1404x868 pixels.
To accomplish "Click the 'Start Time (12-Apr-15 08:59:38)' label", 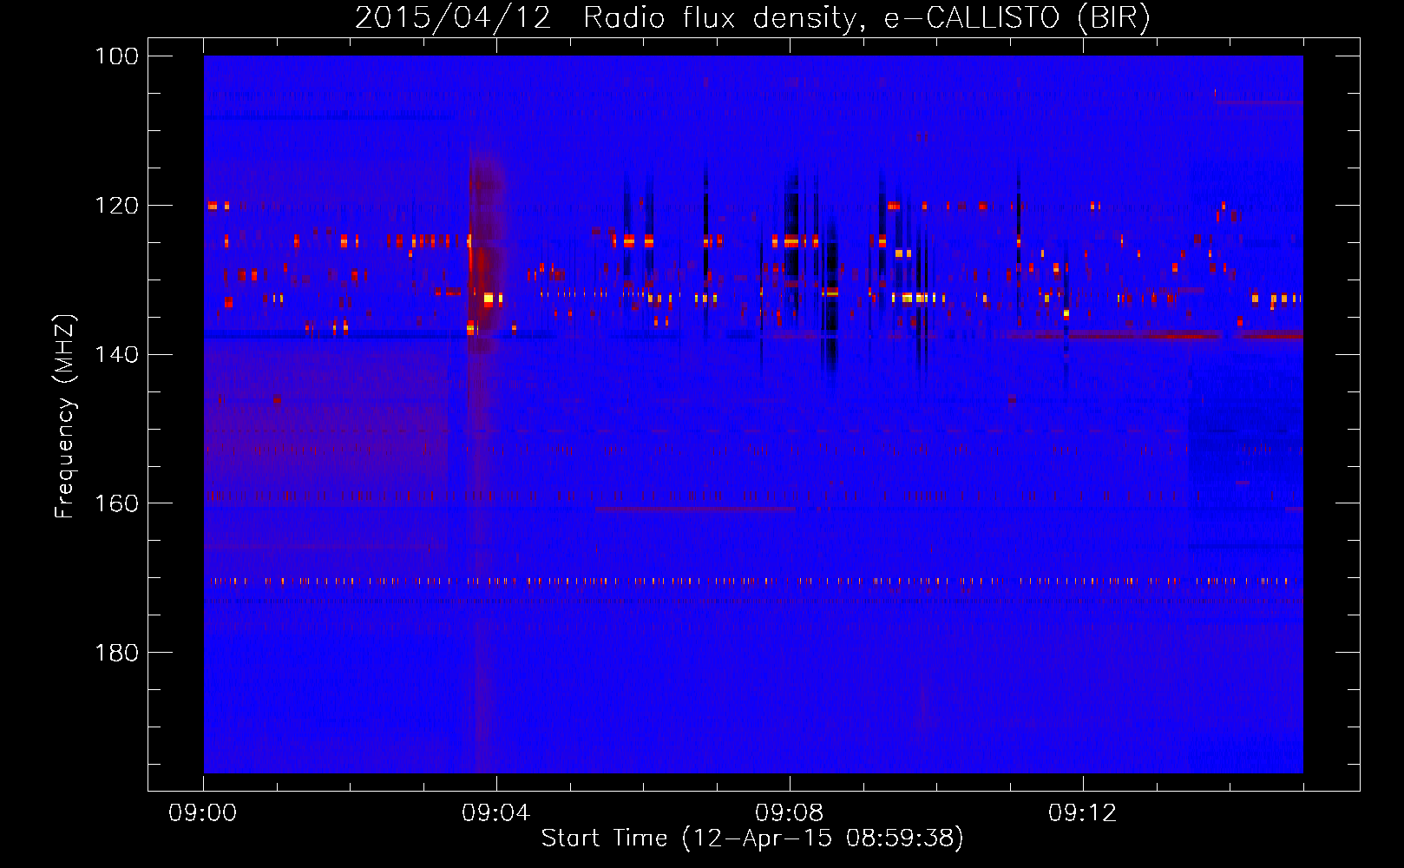I will point(752,838).
